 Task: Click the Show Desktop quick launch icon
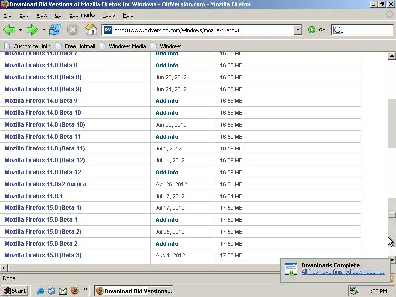coord(63,291)
